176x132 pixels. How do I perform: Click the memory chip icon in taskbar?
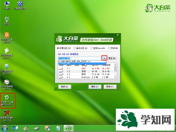click(37, 128)
